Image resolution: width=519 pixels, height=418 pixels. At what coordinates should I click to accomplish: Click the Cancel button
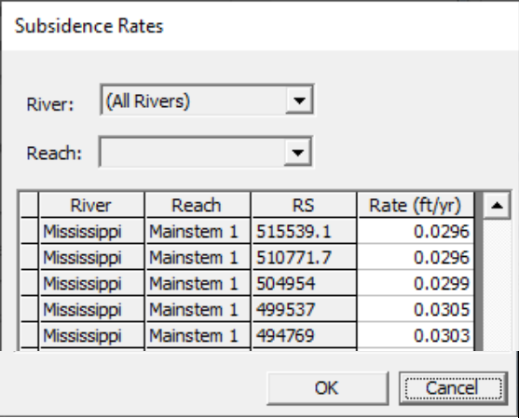(x=453, y=388)
